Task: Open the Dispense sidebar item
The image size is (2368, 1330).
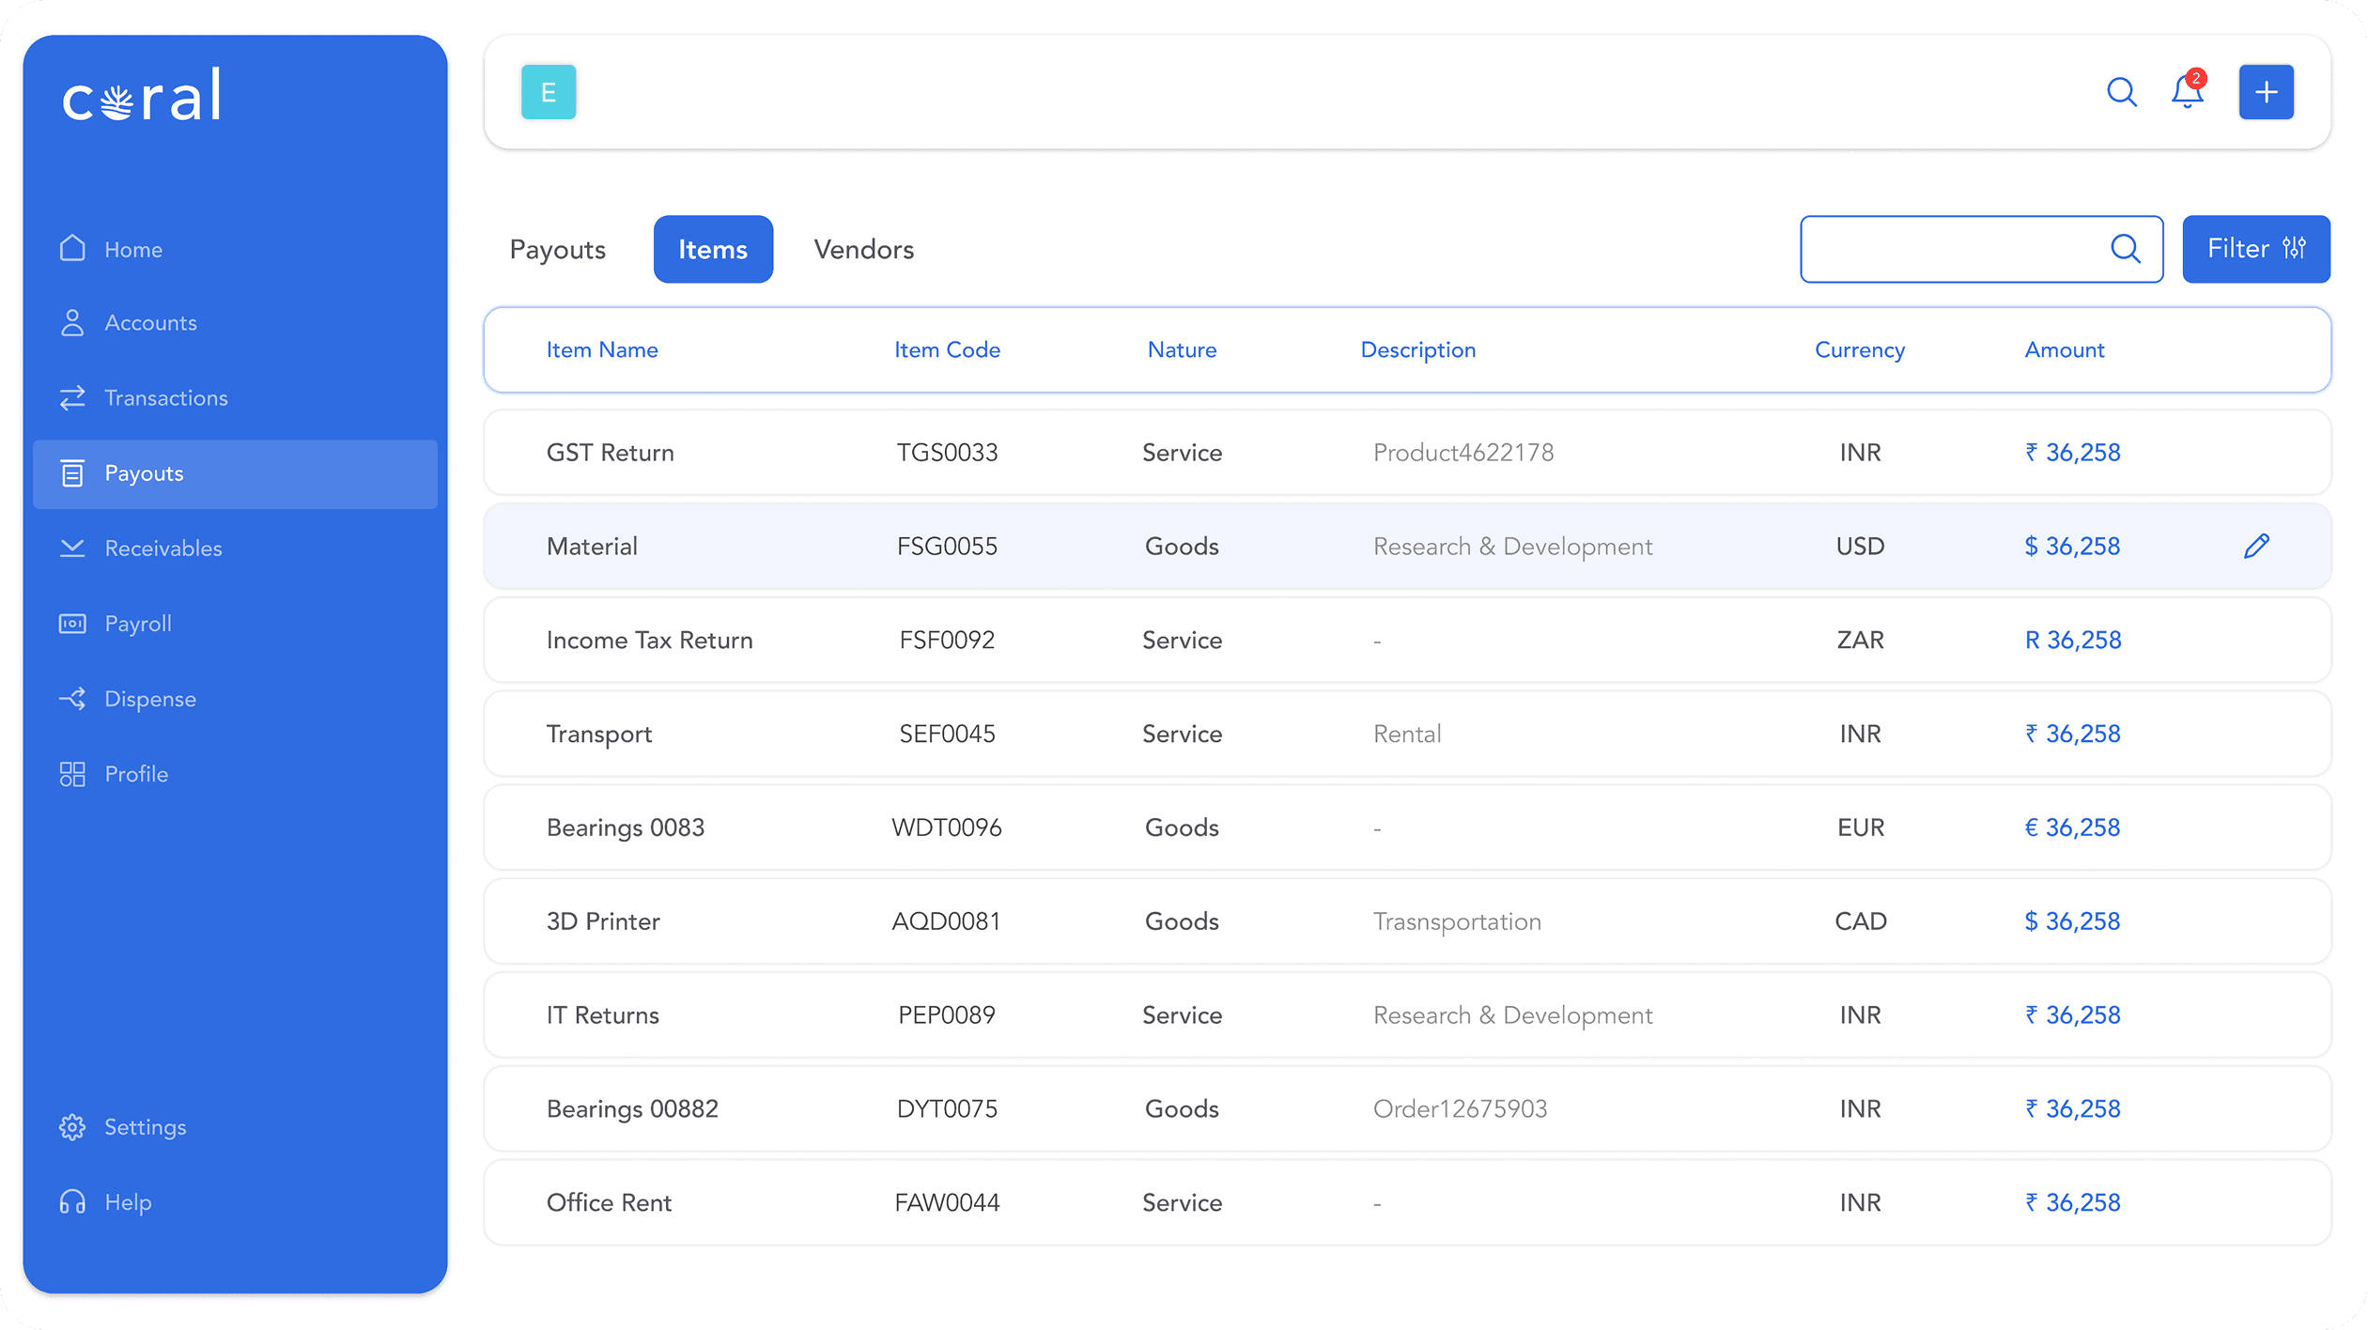Action: point(149,699)
